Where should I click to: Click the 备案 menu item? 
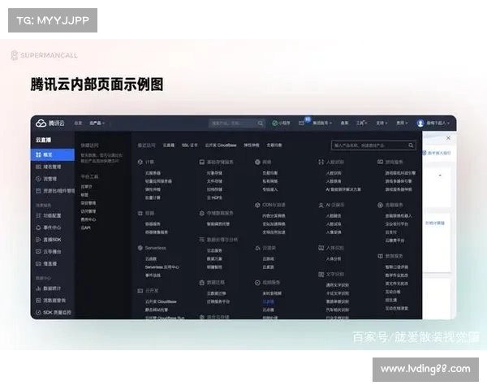click(344, 123)
